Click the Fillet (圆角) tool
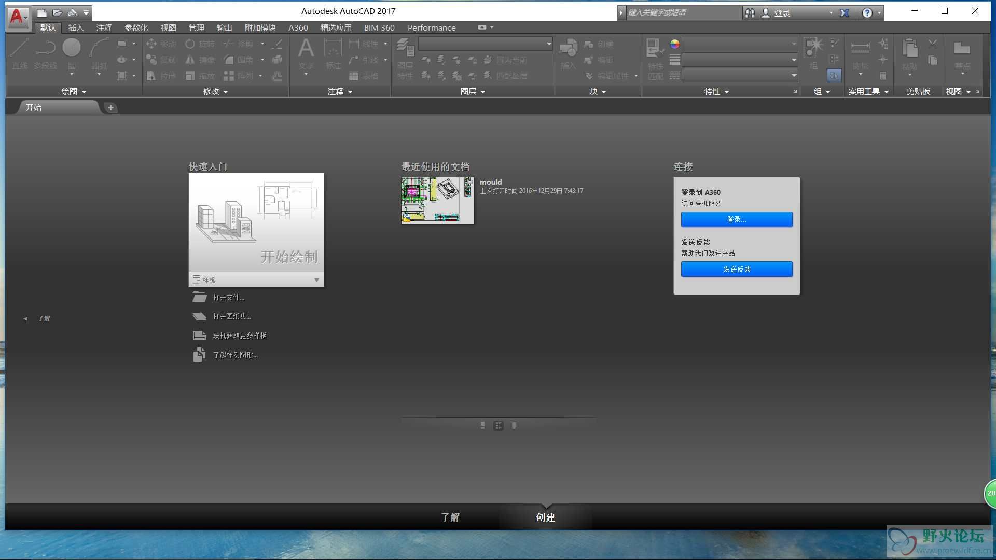Screen dimensions: 996x560 239,60
